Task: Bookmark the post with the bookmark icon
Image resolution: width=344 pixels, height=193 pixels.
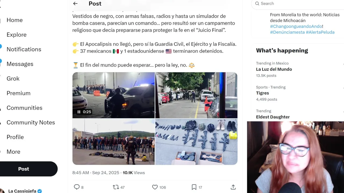Action: 194,187
